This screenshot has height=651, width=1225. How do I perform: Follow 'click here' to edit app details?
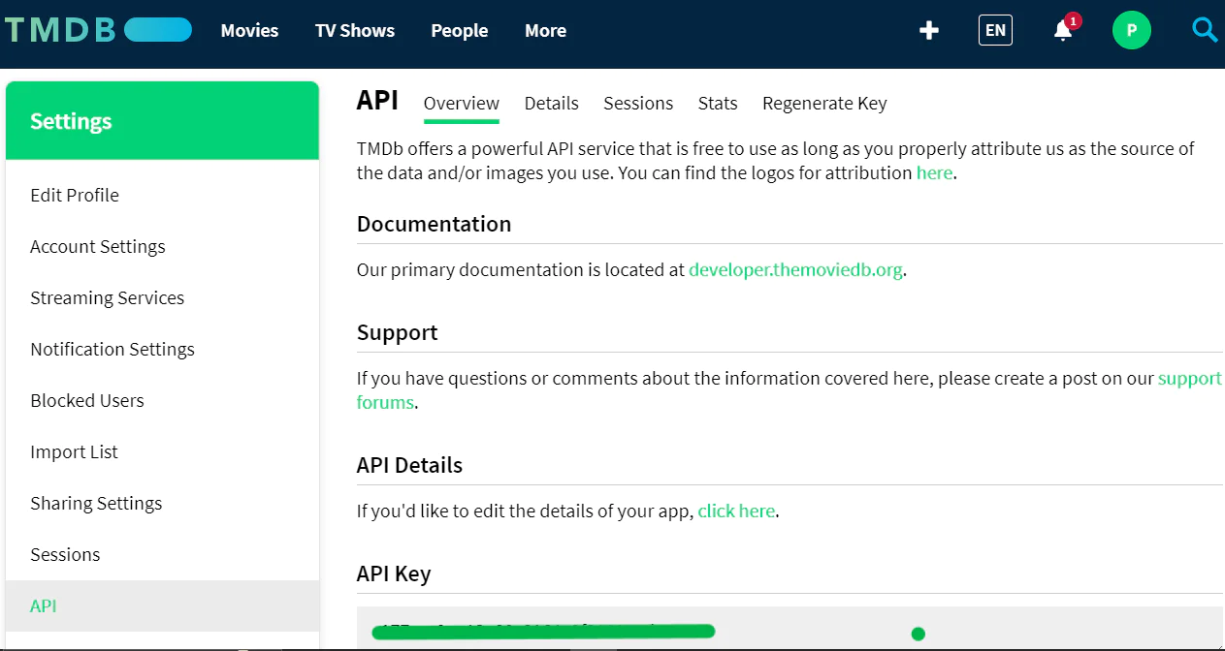(736, 511)
